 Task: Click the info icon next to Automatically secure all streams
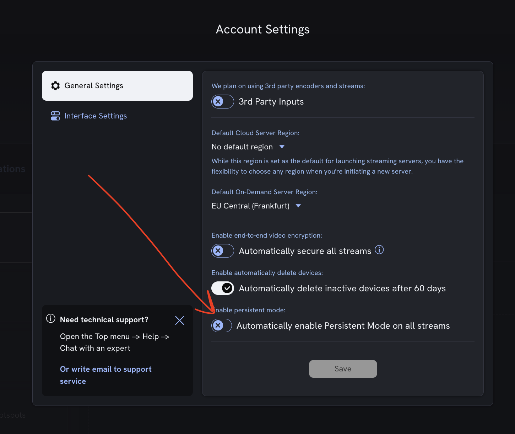pos(379,250)
